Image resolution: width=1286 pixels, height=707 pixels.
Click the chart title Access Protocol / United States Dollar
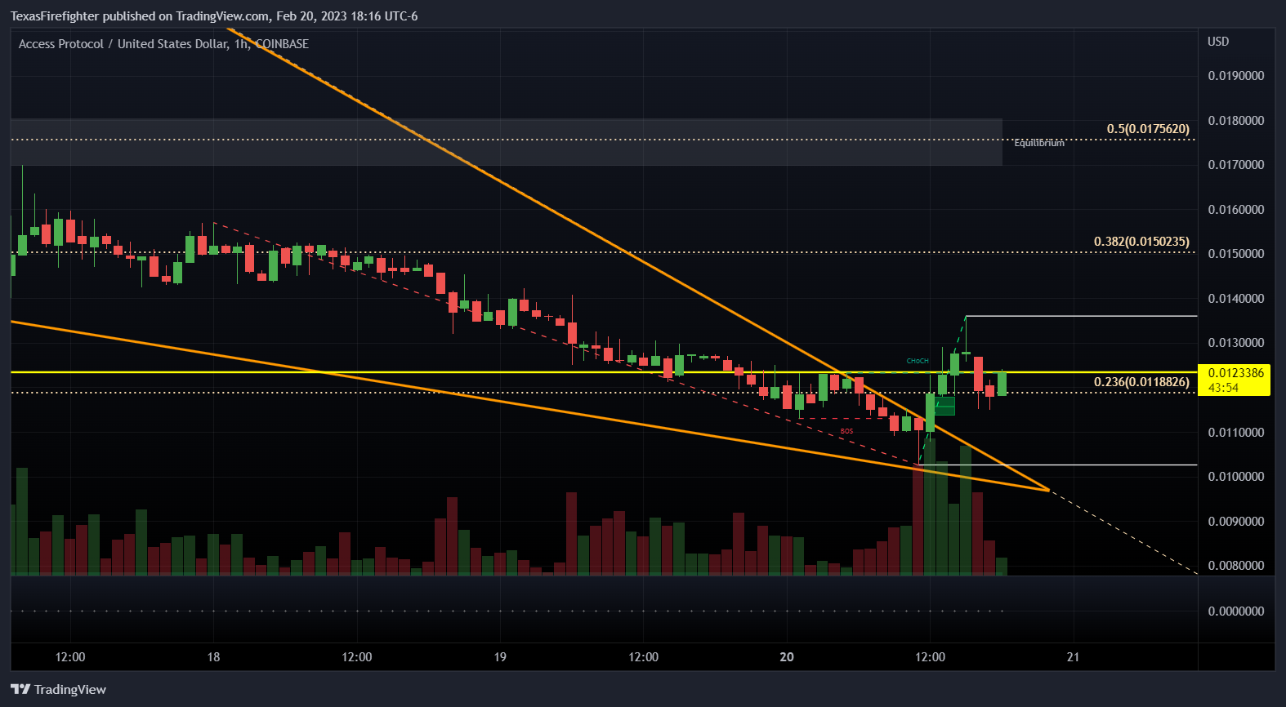(123, 44)
